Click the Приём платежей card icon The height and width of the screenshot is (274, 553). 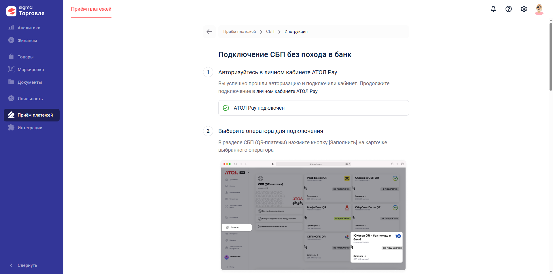[11, 115]
